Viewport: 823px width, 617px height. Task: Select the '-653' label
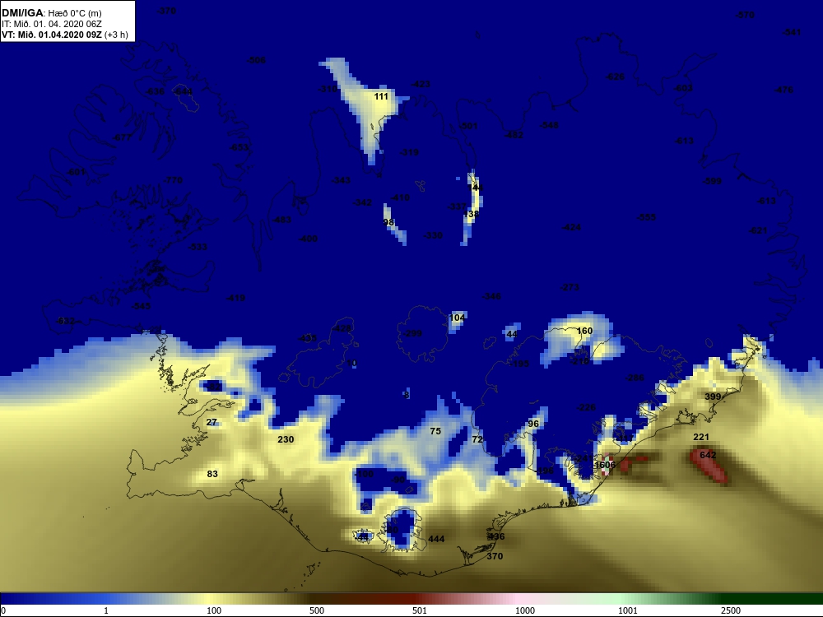(239, 147)
